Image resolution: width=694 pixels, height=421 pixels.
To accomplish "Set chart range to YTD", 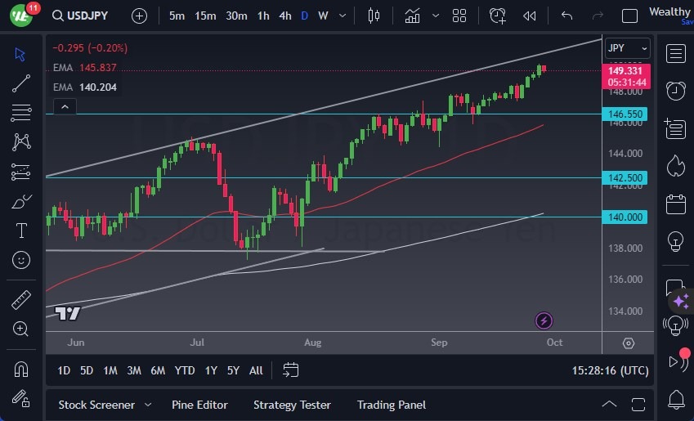I will pos(185,370).
